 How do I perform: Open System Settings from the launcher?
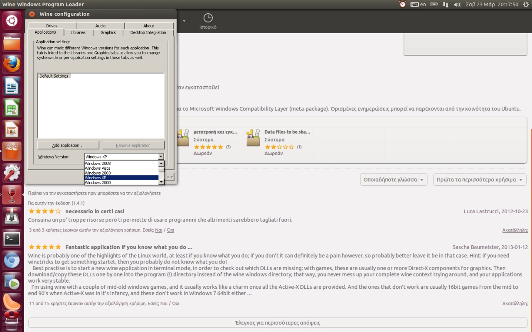12,173
